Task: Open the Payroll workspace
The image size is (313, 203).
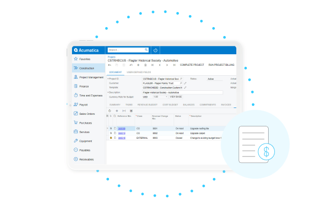Action: tap(89, 104)
